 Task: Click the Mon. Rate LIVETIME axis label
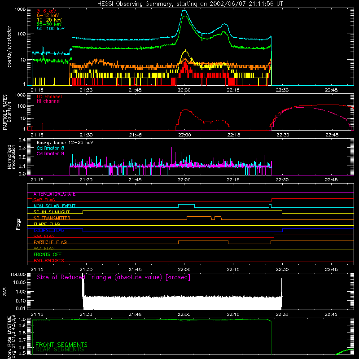click(x=11, y=337)
